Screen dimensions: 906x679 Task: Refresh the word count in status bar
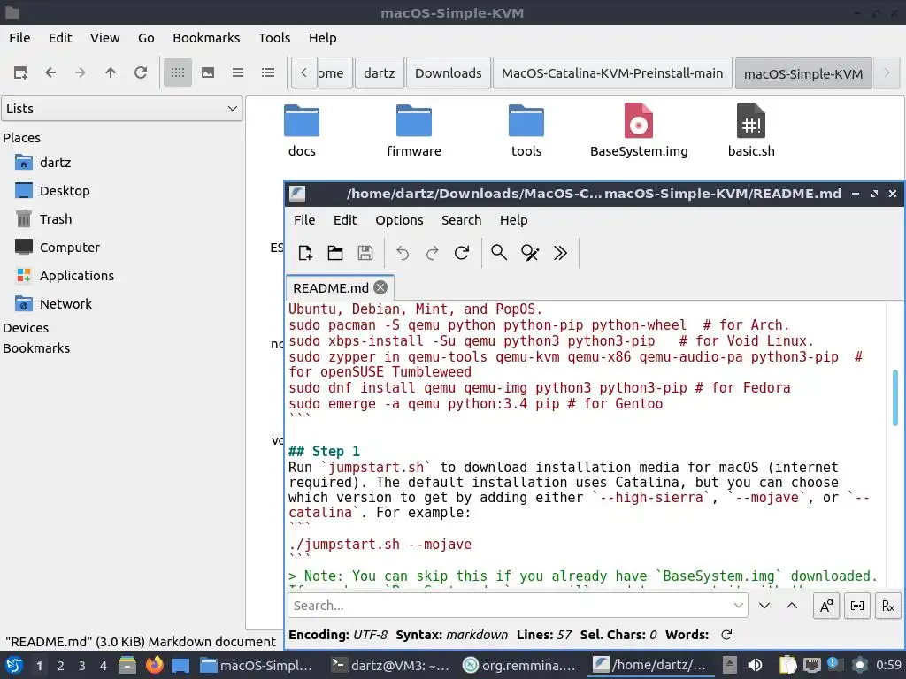tap(727, 635)
